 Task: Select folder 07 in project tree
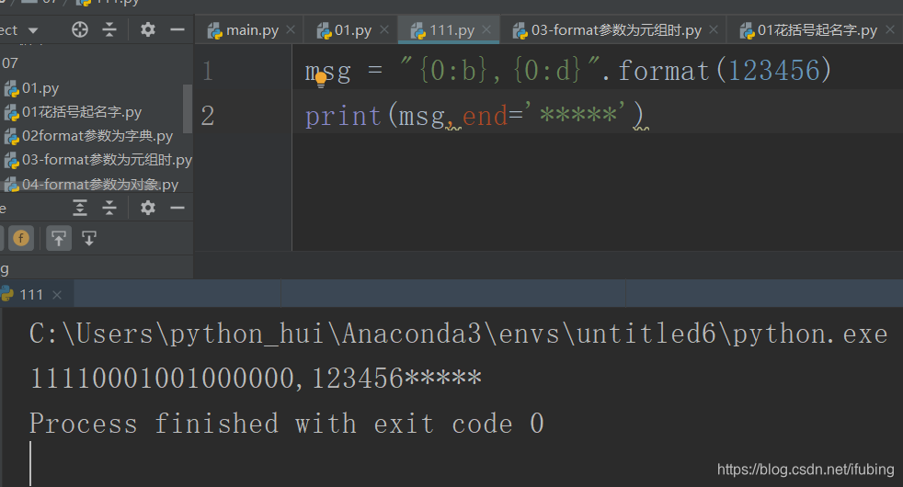(x=10, y=63)
